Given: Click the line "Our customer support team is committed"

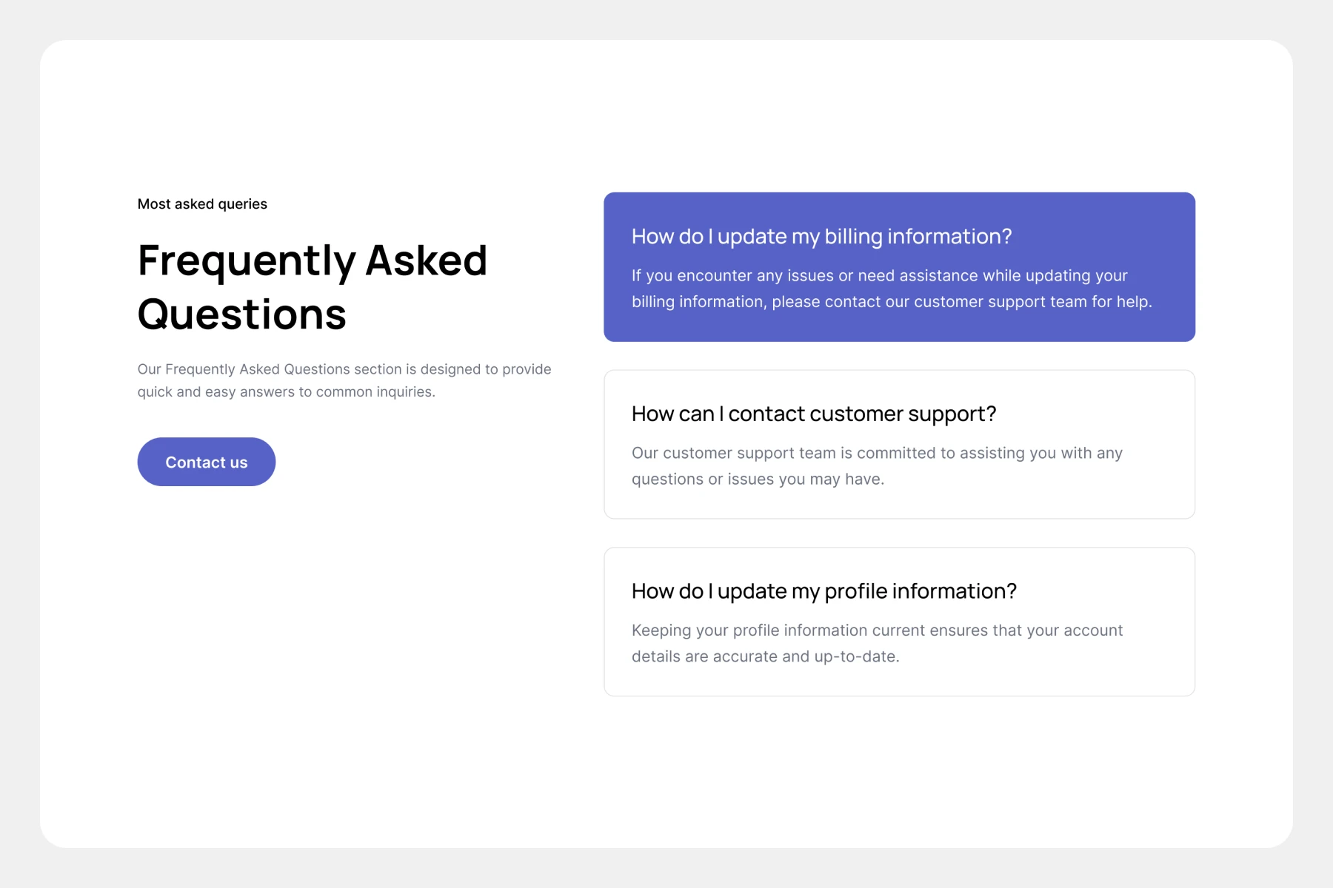Looking at the screenshot, I should (877, 453).
